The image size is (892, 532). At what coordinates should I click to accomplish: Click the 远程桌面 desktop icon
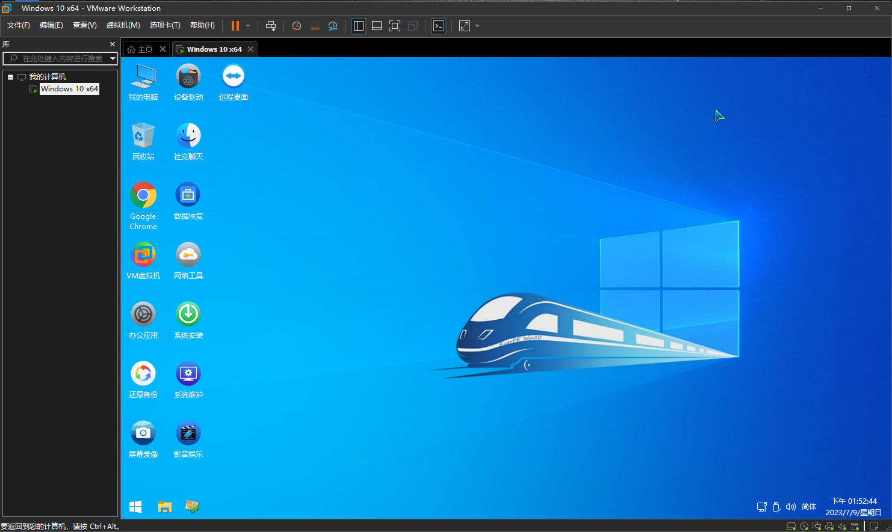pyautogui.click(x=234, y=83)
